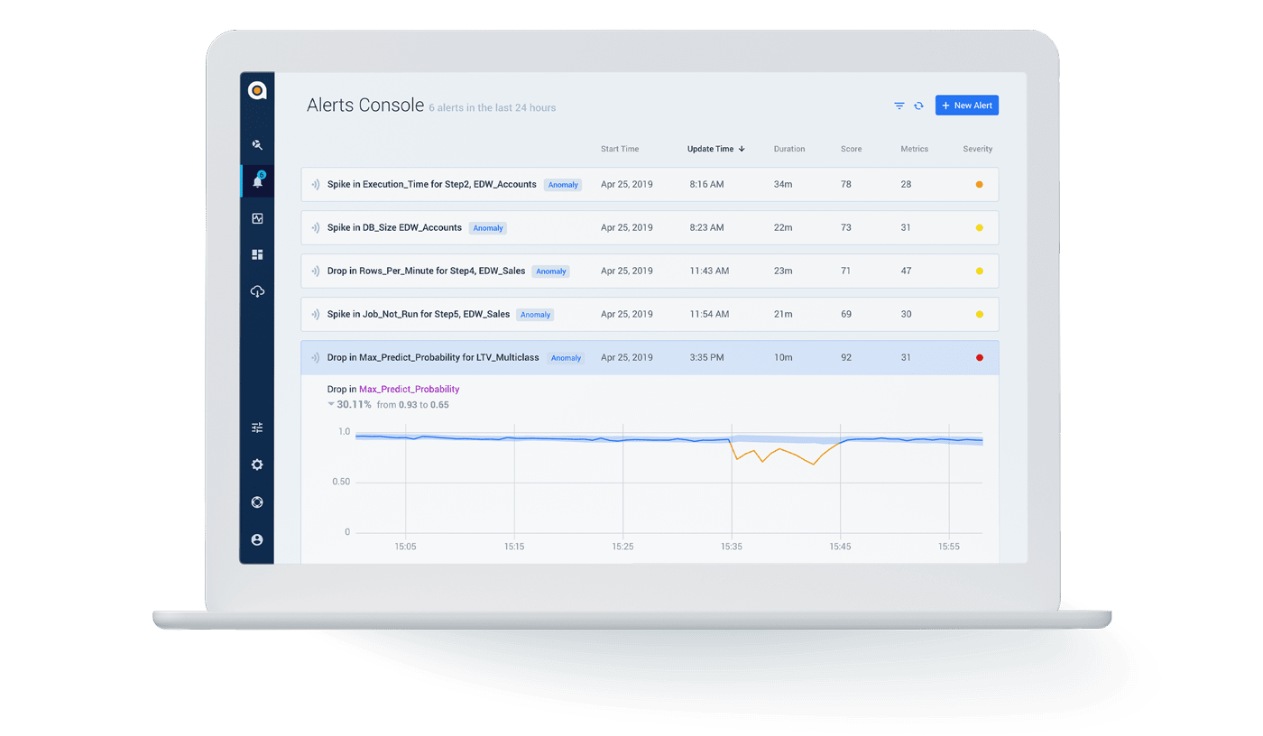Click Anomaly tag on Rows_Per_Minute alert
Viewport: 1263px width, 736px height.
551,271
